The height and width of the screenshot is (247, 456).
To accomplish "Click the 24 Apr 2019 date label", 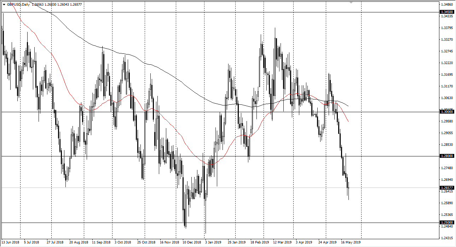I will [x=327, y=243].
